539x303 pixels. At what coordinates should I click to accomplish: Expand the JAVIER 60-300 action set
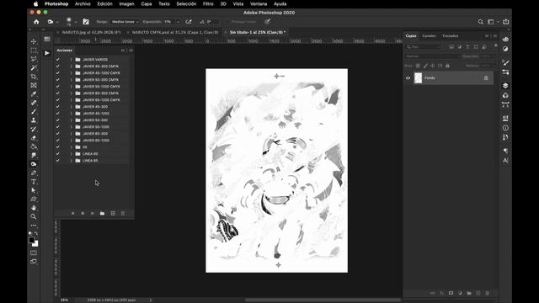click(x=71, y=134)
